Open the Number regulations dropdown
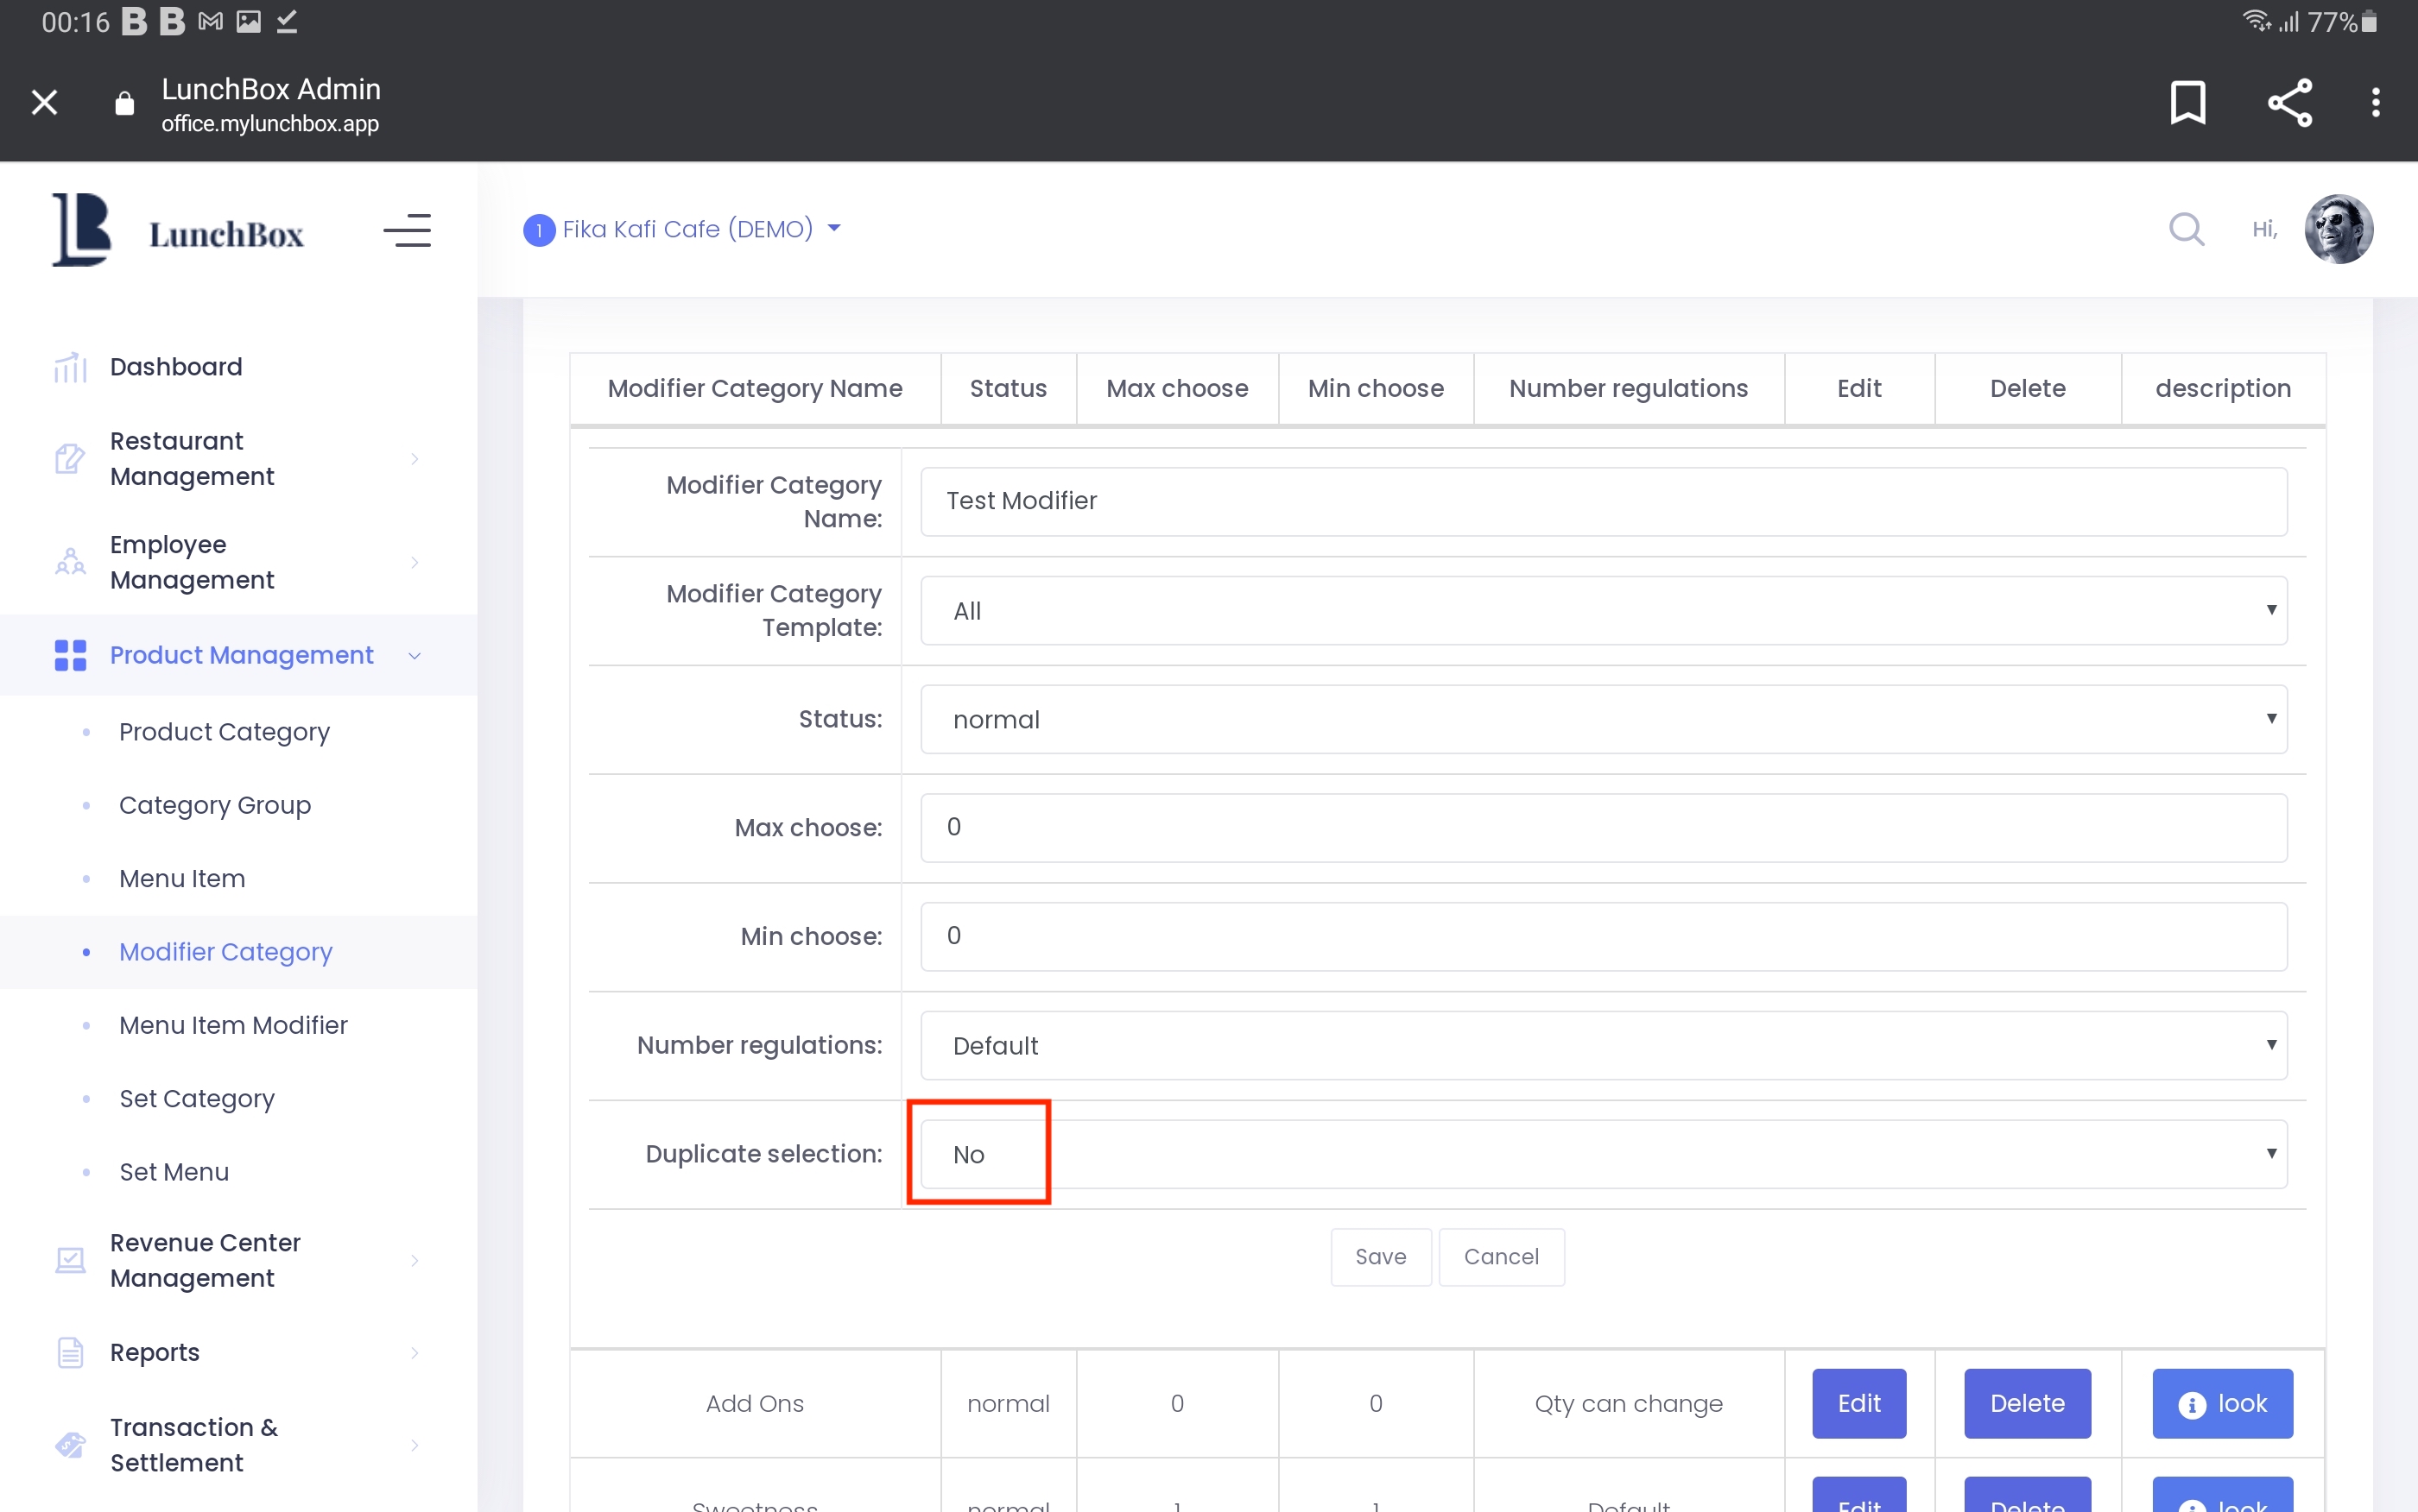The height and width of the screenshot is (1512, 2418). pyautogui.click(x=1603, y=1045)
